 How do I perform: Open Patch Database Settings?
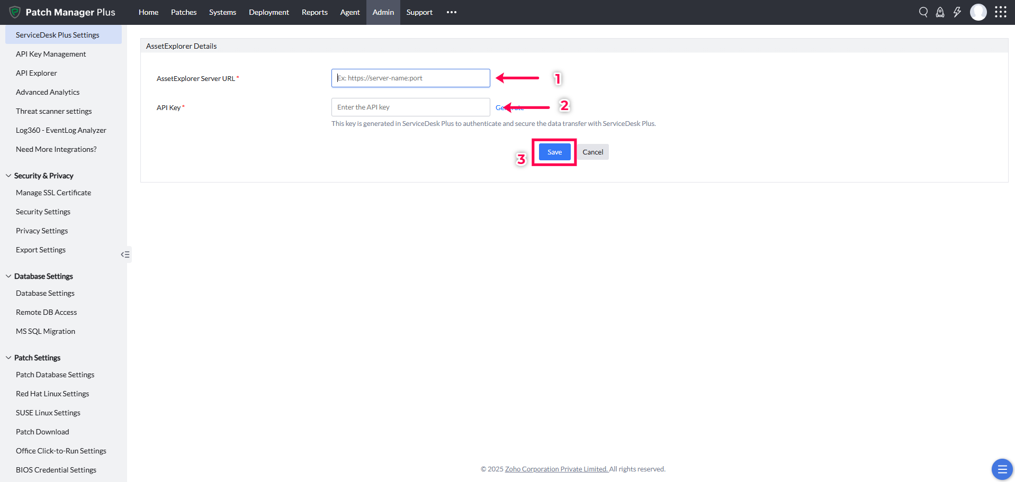pyautogui.click(x=55, y=375)
